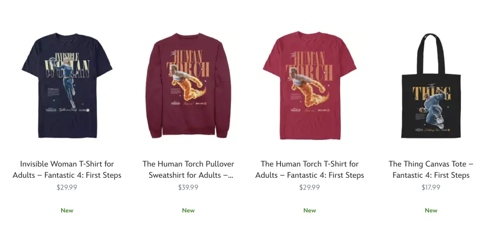Open The Human Torch Pullover Sweatshirt title link
This screenshot has height=234, width=485.
pyautogui.click(x=188, y=170)
